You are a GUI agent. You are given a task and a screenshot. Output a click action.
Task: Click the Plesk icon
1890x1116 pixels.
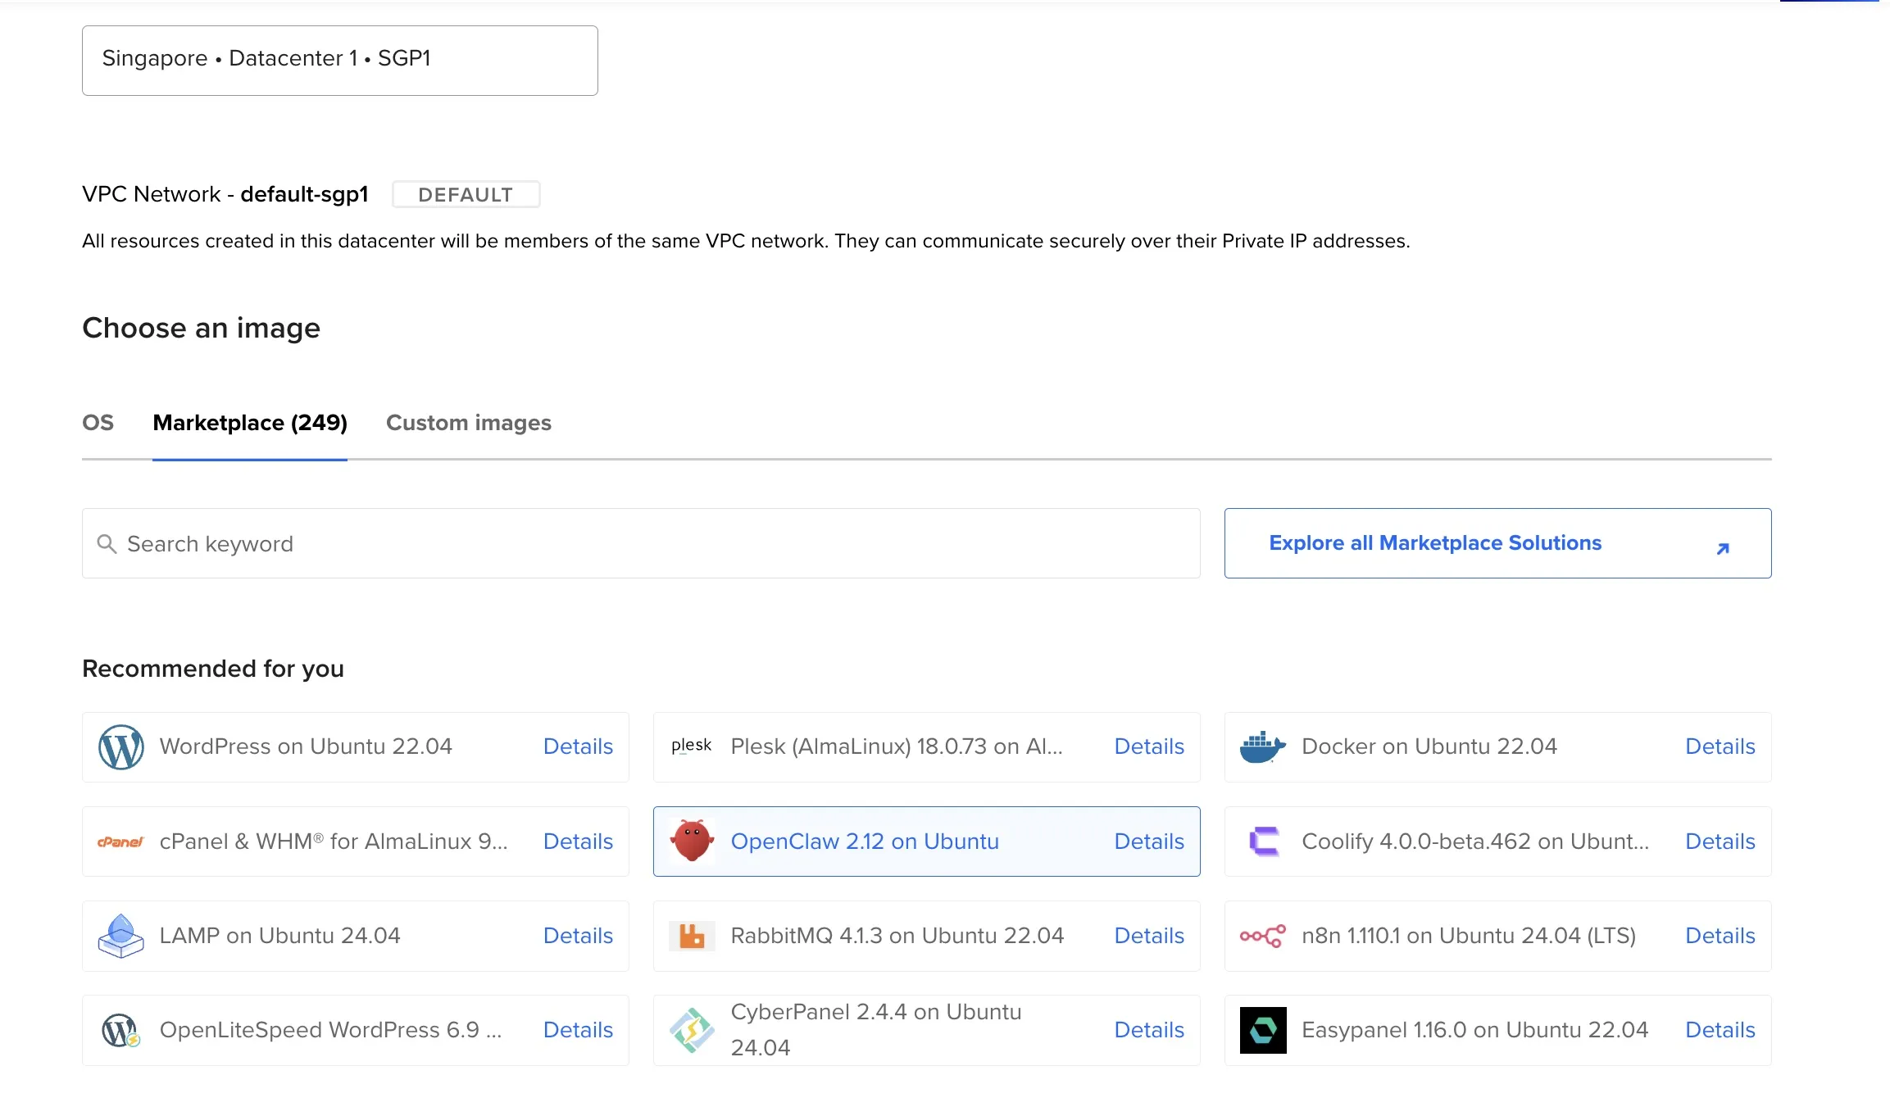691,746
